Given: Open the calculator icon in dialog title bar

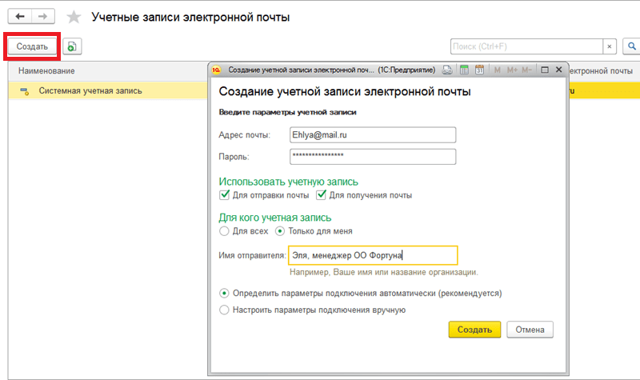Looking at the screenshot, I should 465,70.
